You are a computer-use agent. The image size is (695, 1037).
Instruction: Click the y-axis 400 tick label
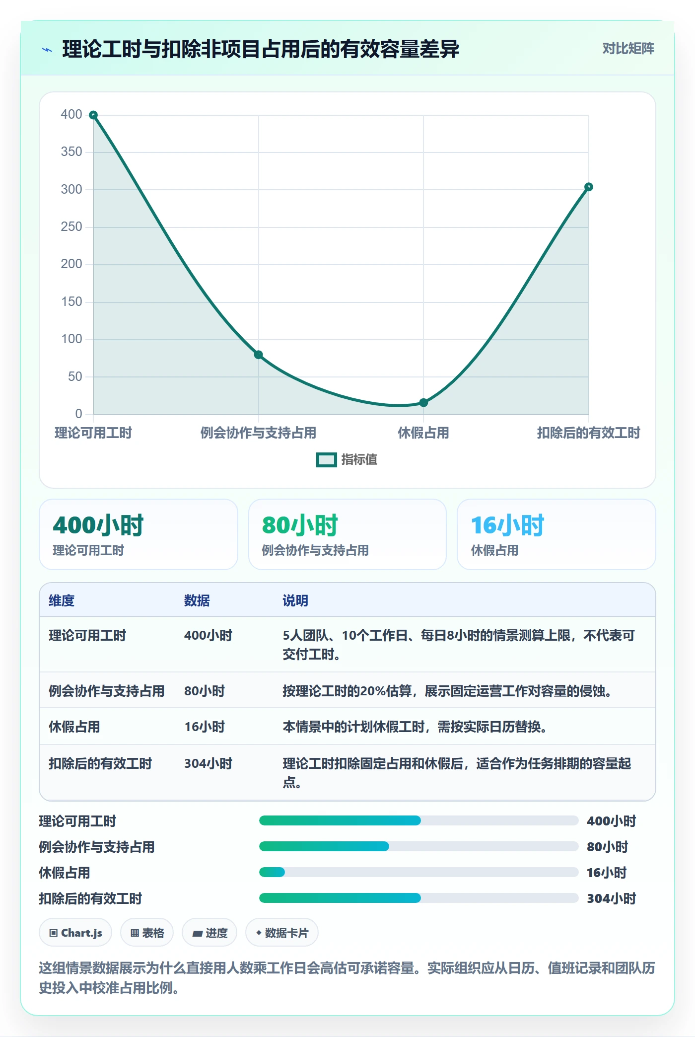click(x=71, y=114)
